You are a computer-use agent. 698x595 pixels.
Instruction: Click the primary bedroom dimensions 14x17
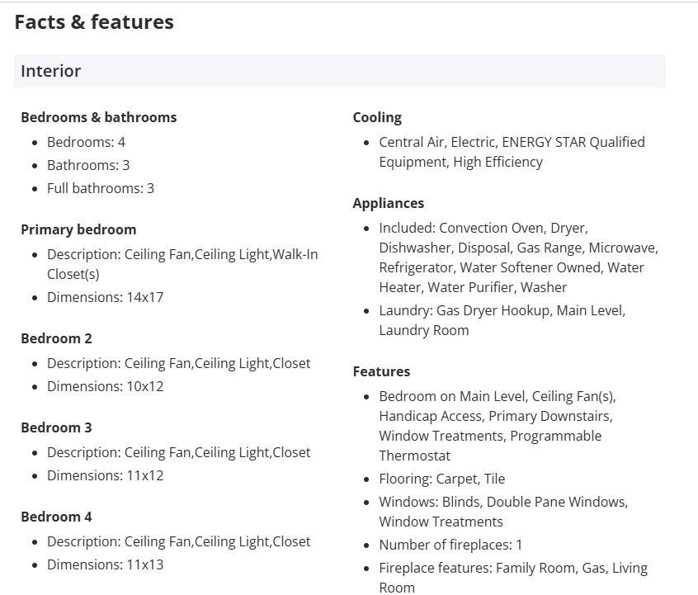point(105,297)
